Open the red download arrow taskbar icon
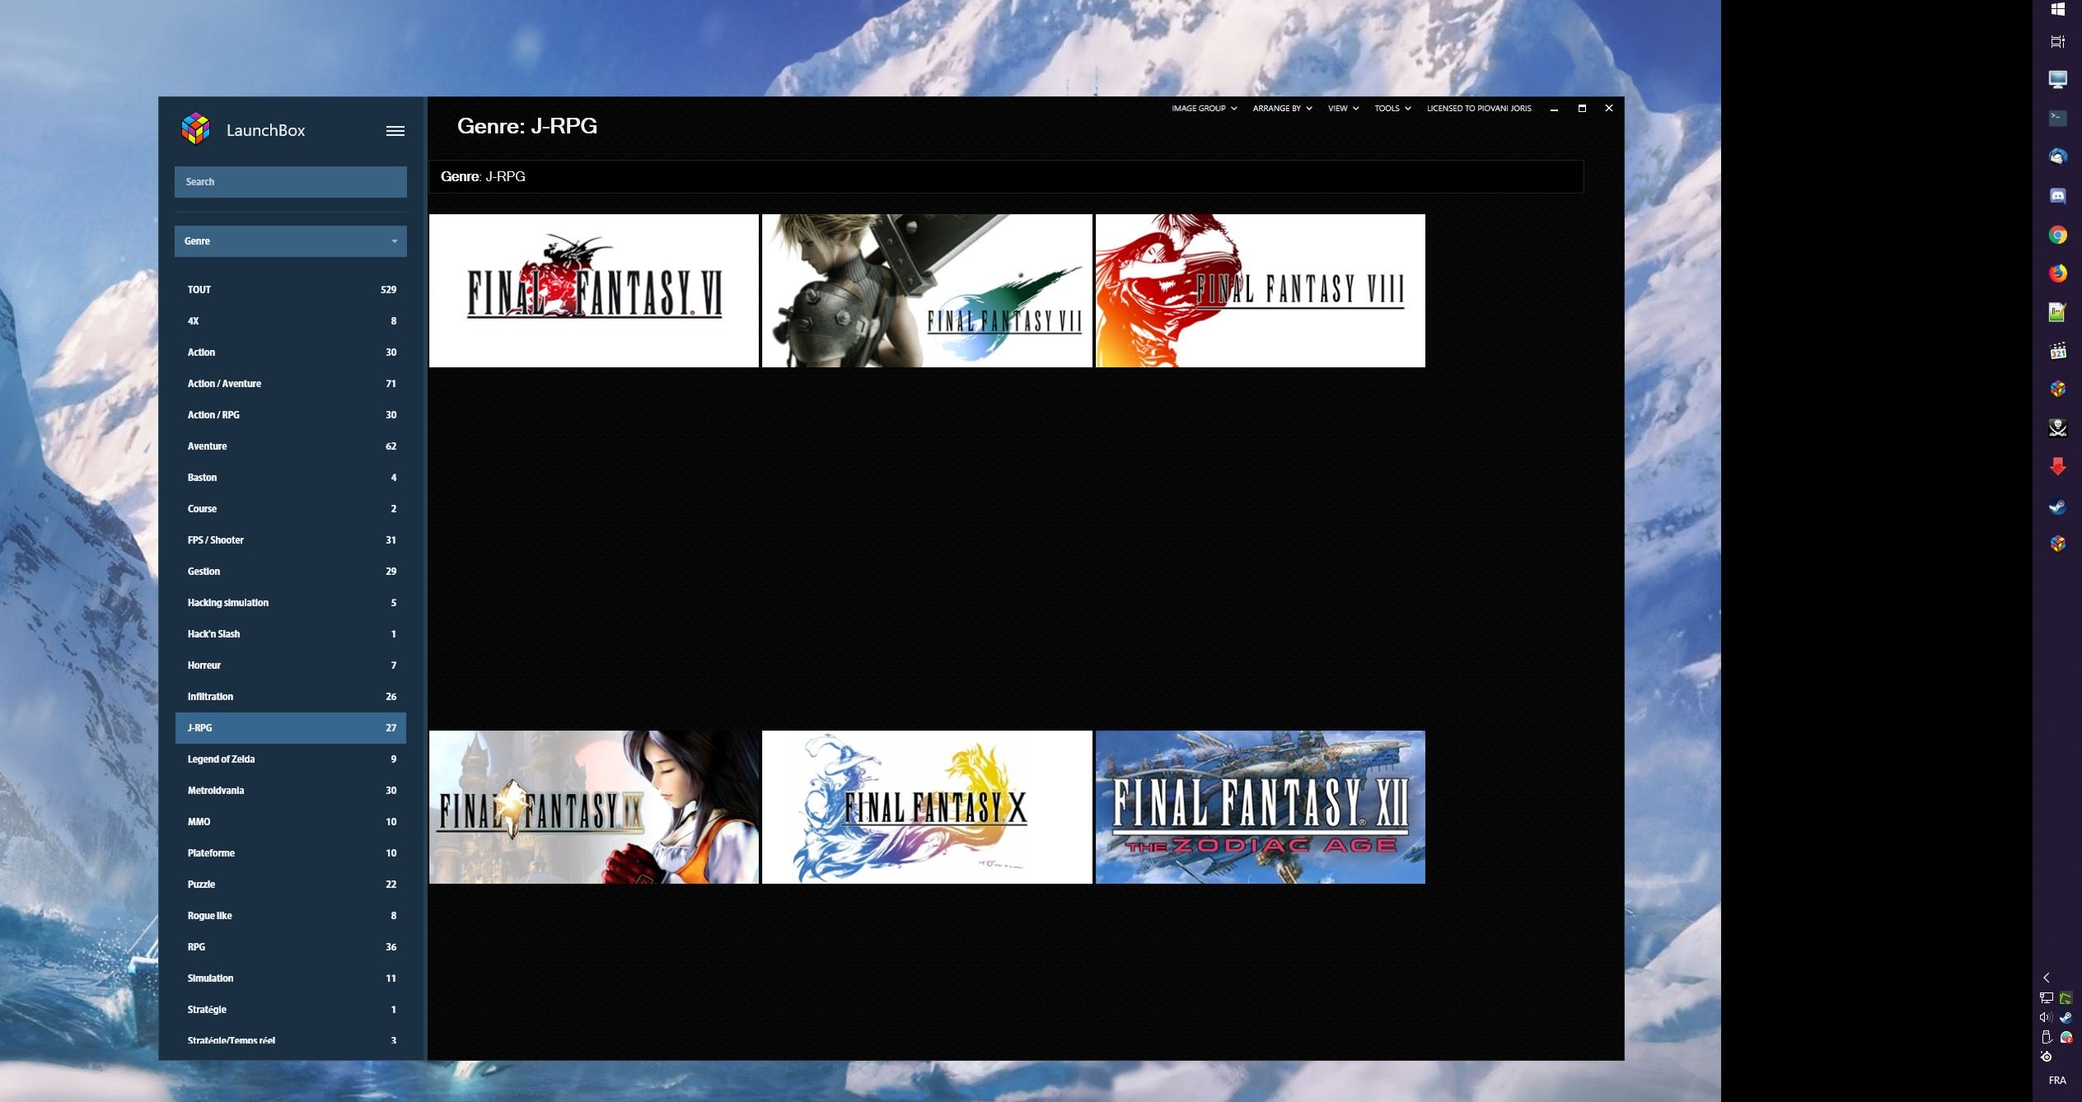2082x1102 pixels. tap(2057, 466)
